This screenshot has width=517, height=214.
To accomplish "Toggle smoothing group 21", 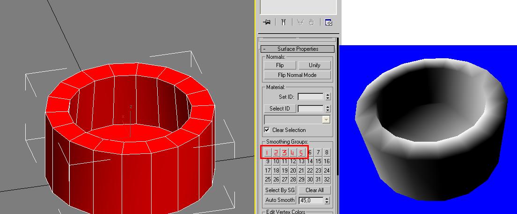I will [301, 171].
